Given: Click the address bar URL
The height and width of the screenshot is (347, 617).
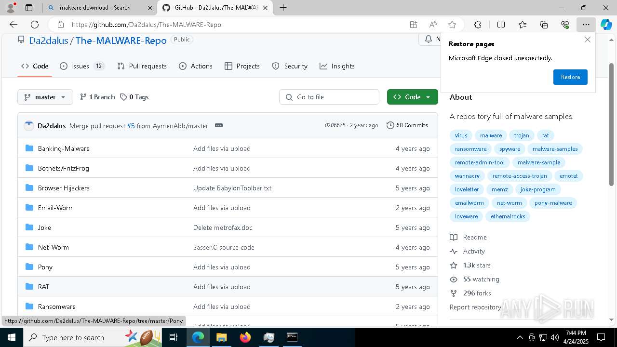Looking at the screenshot, I should (x=147, y=25).
